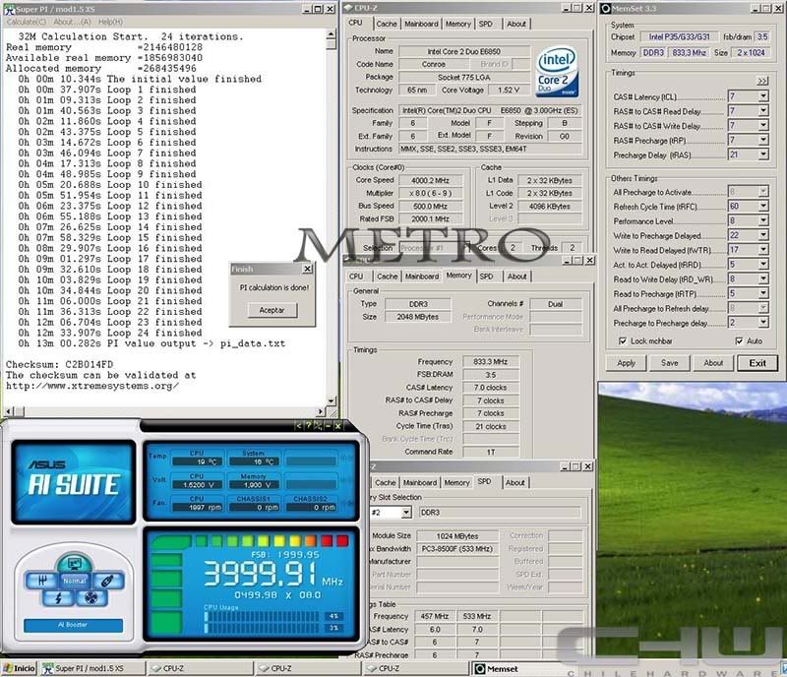Open the Inicio start button
This screenshot has height=677, width=787.
pos(19,668)
